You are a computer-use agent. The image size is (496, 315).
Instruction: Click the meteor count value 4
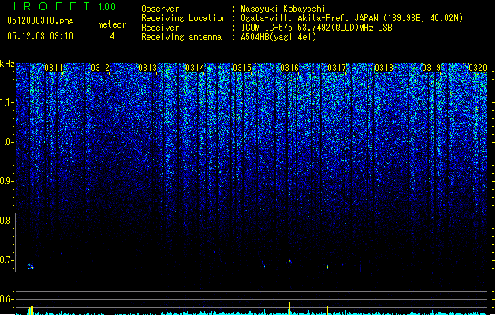tap(112, 36)
